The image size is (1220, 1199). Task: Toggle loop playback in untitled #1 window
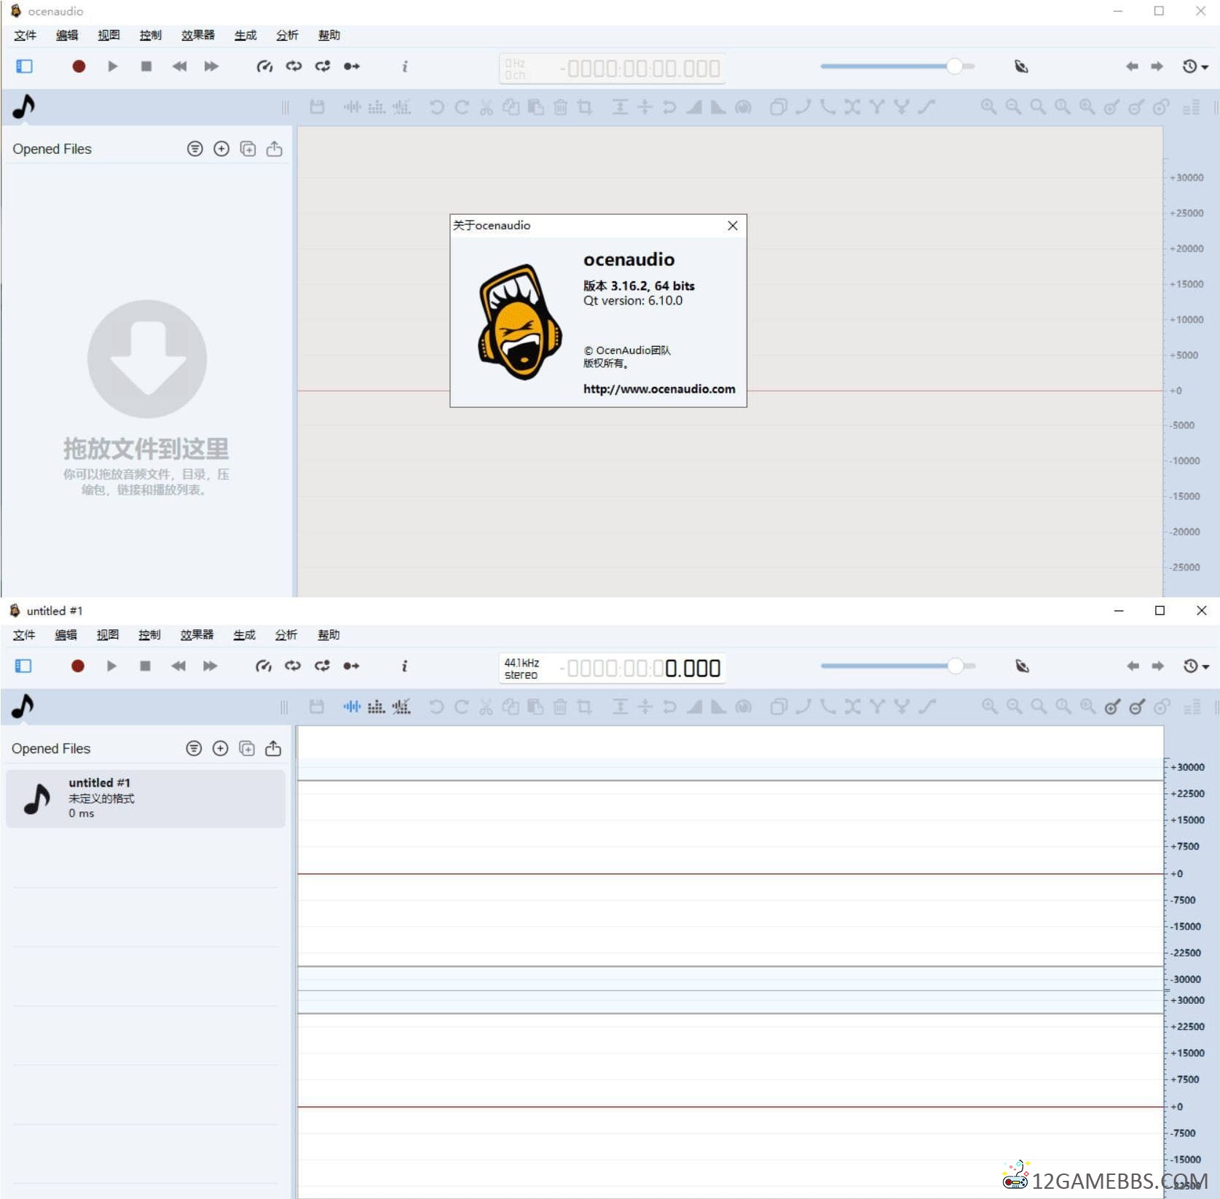coord(293,666)
